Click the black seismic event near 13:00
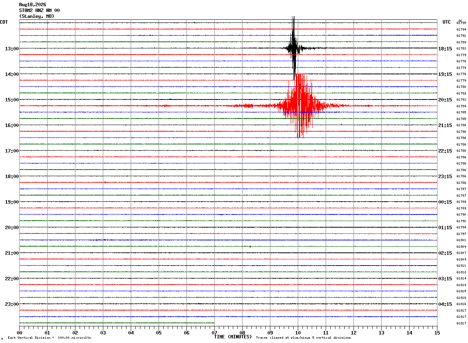Image resolution: width=468 pixels, height=343 pixels. tap(294, 48)
